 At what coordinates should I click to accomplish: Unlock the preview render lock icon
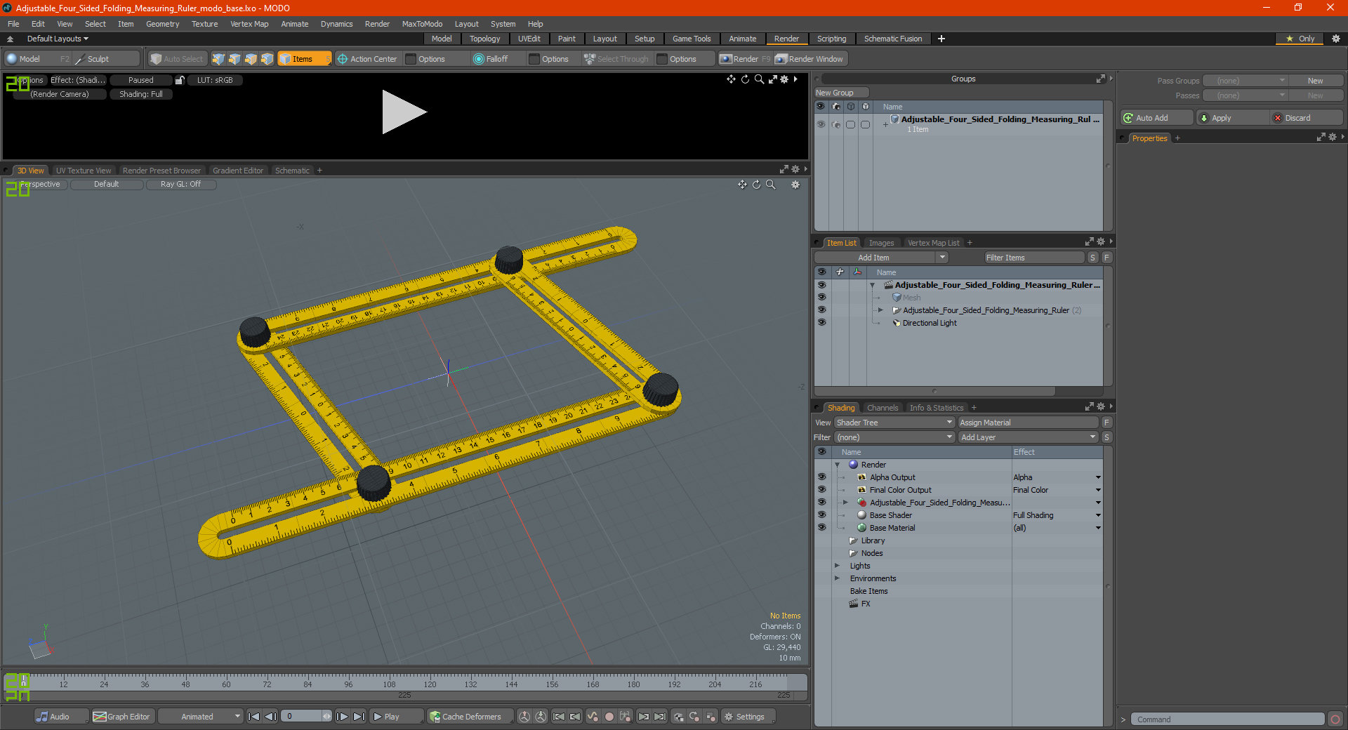click(180, 80)
